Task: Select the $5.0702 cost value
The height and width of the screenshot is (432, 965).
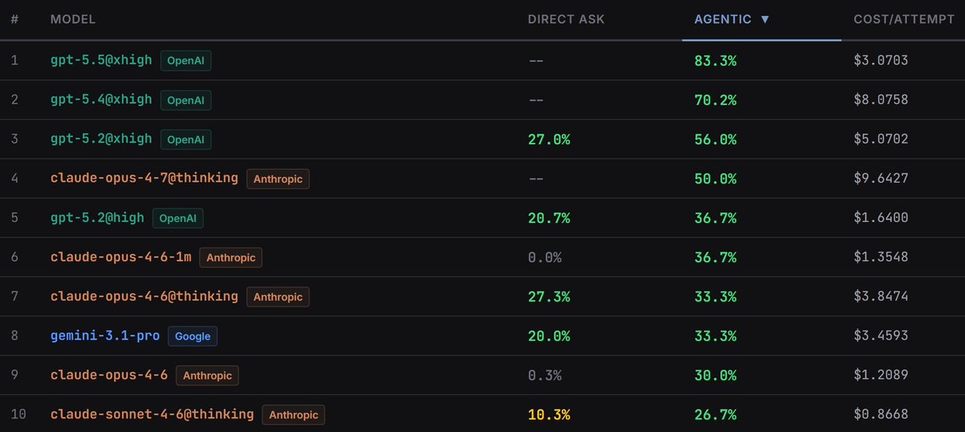Action: [880, 140]
